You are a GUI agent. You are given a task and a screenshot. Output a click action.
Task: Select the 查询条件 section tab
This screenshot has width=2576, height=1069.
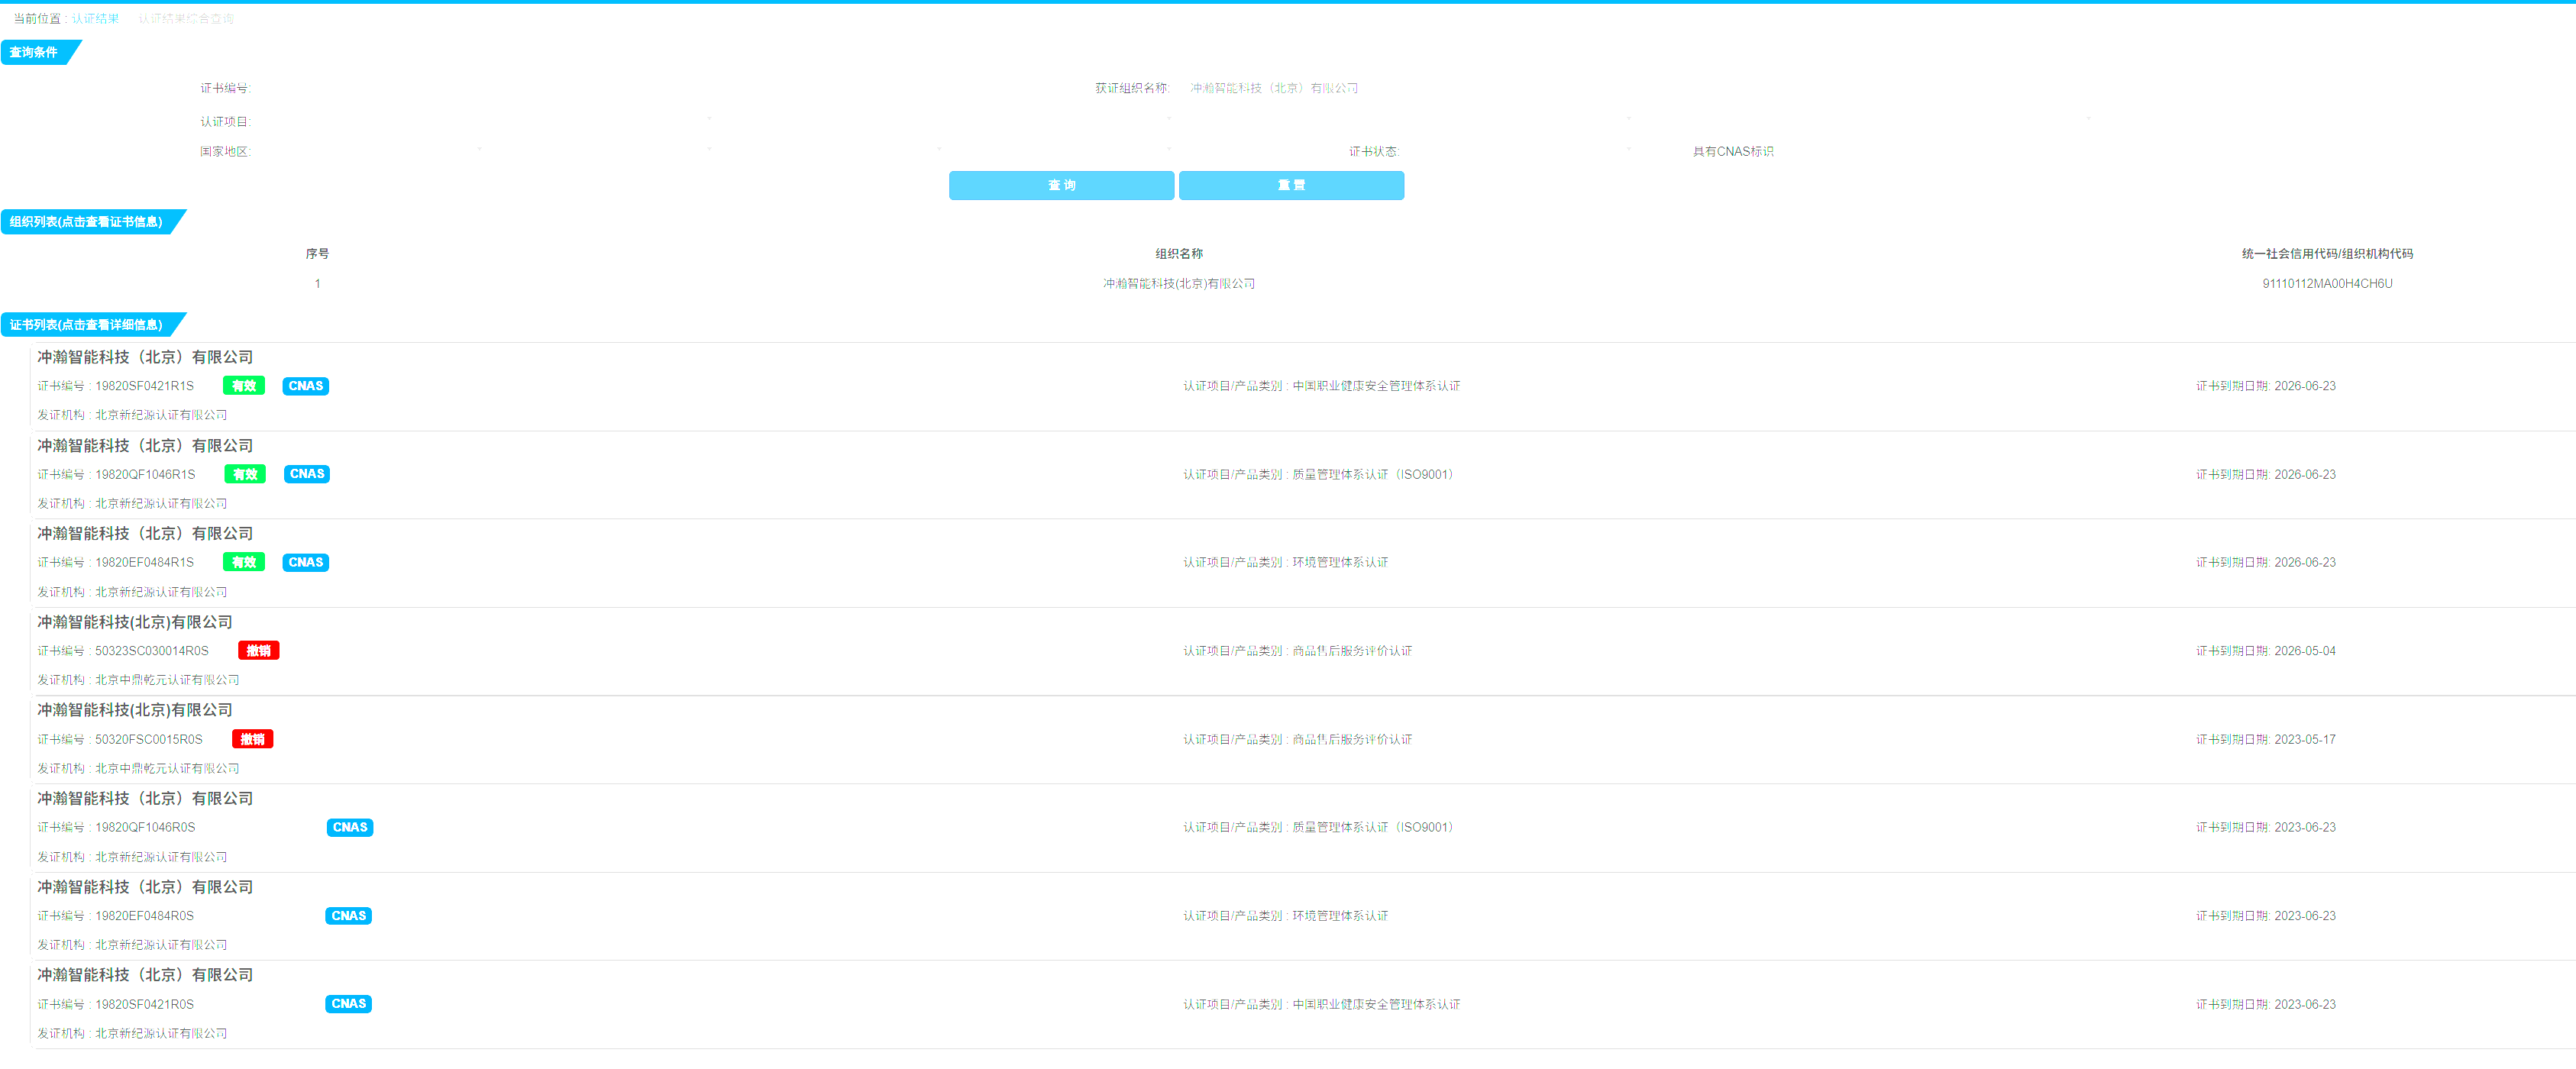click(x=34, y=52)
